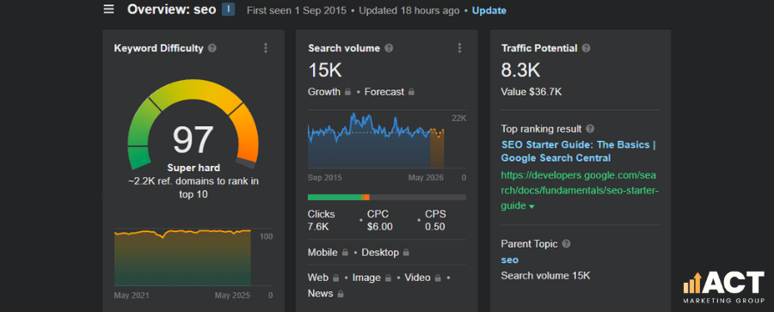The height and width of the screenshot is (312, 774).
Task: Click the lock icon next to Growth
Action: point(348,92)
